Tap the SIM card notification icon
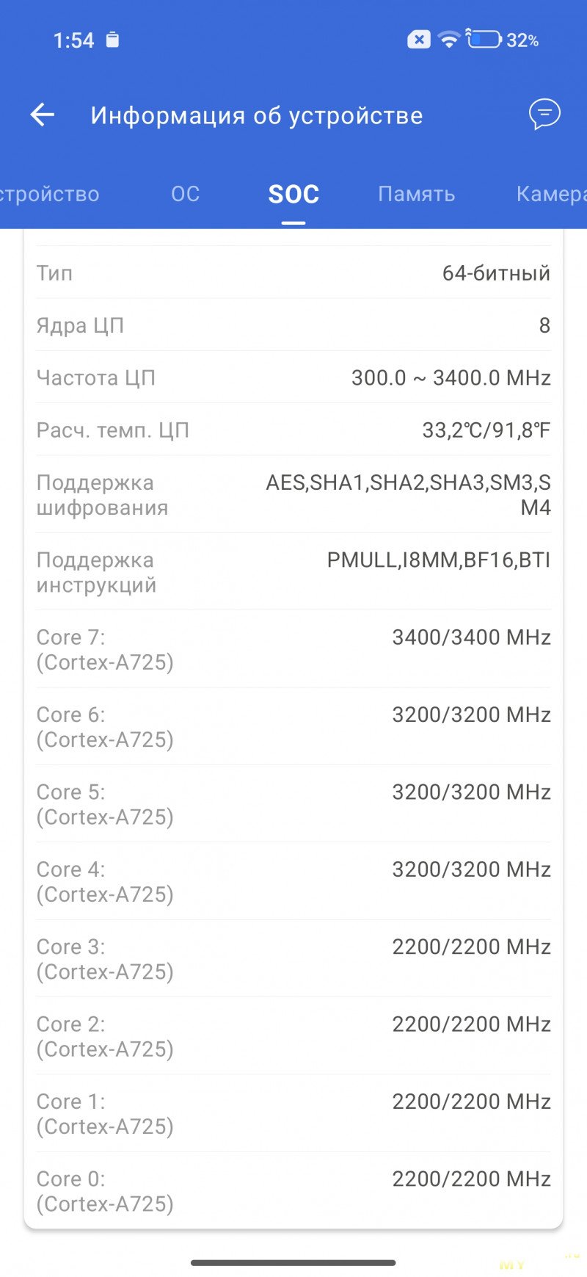This screenshot has height=1277, width=587. click(112, 40)
